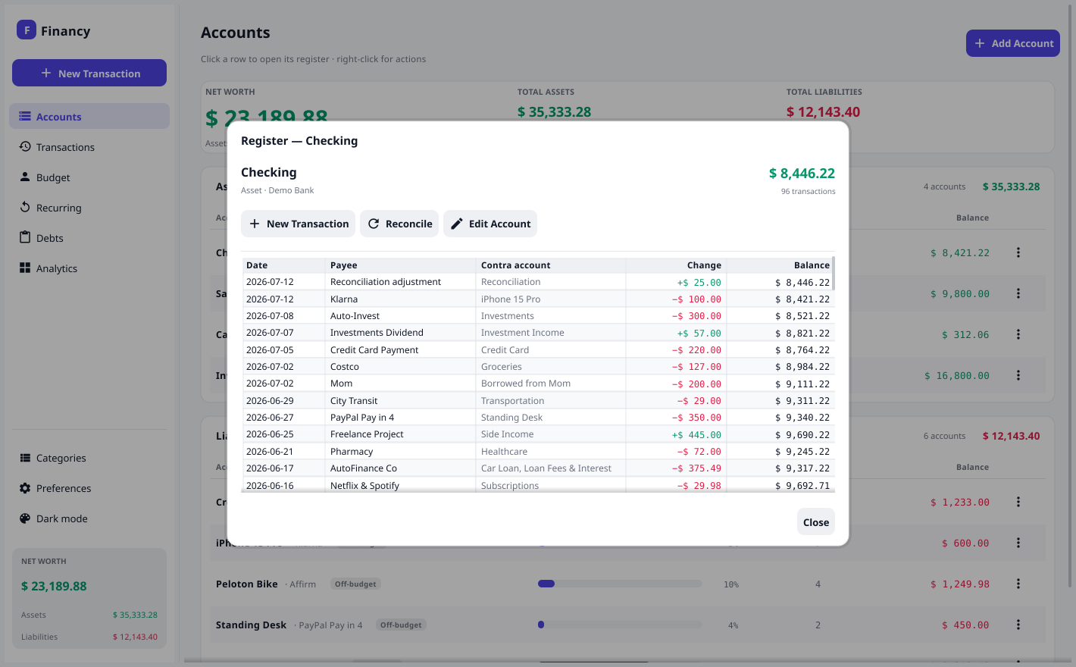Click the plus icon in register New Transaction

click(x=255, y=224)
